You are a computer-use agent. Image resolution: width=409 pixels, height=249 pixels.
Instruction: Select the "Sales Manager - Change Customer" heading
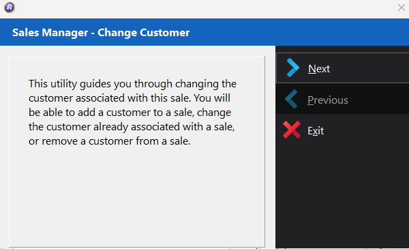click(101, 33)
